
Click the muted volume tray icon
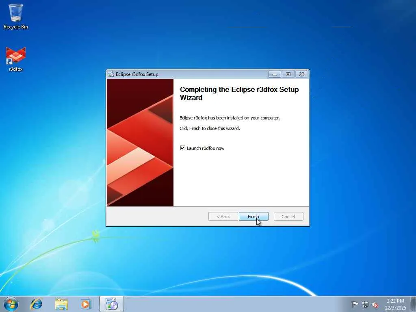[375, 305]
